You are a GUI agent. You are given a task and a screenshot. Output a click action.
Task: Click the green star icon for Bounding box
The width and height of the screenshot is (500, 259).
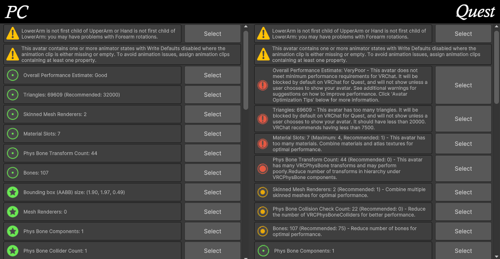pos(13,192)
